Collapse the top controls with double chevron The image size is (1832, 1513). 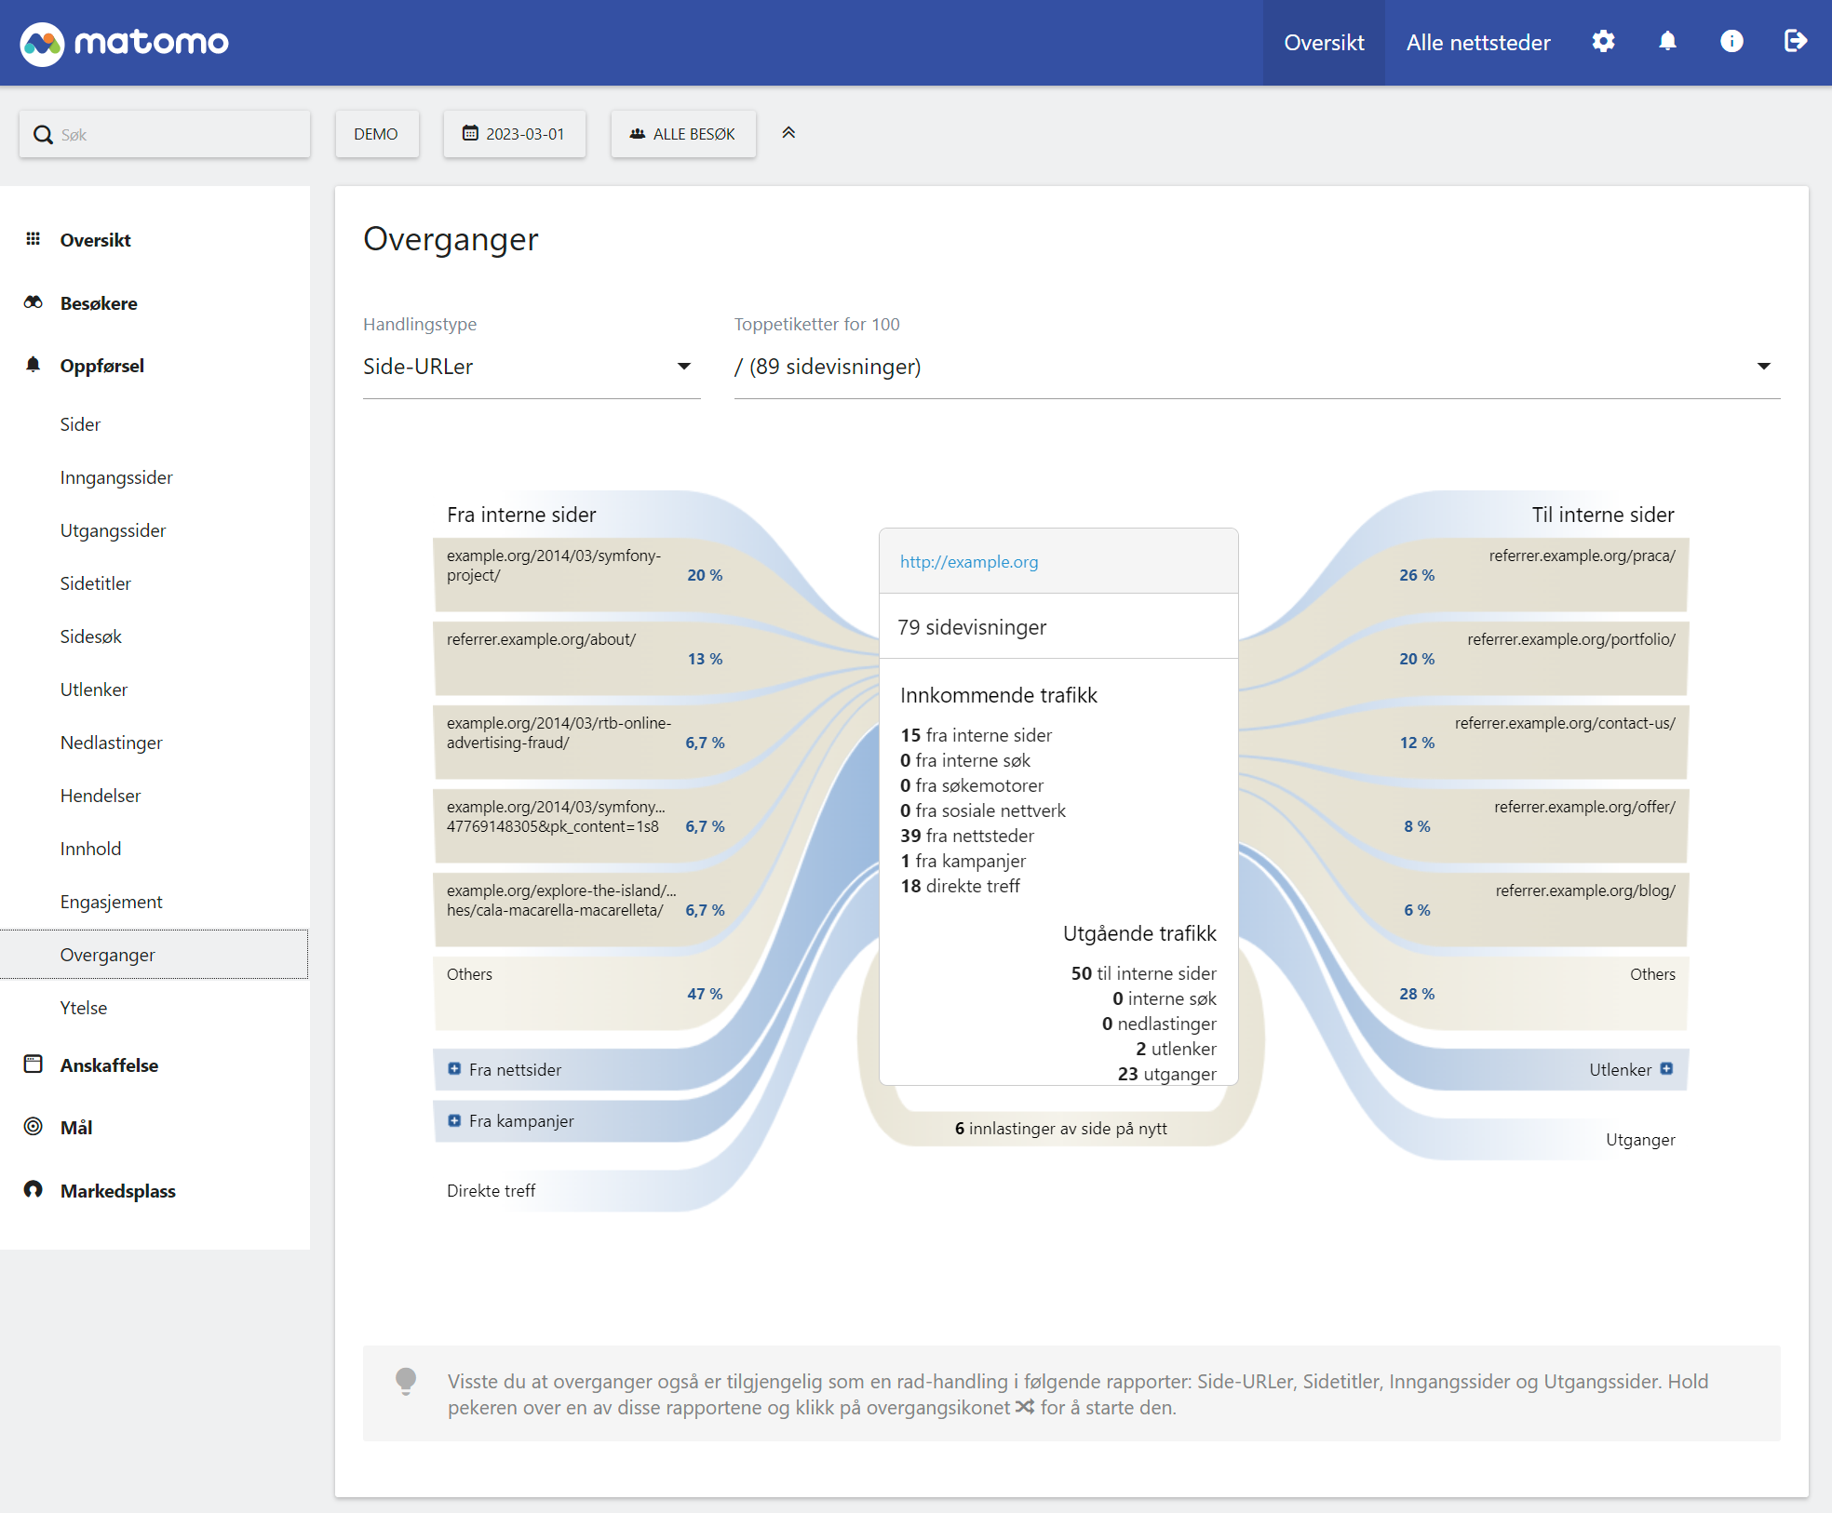(788, 133)
